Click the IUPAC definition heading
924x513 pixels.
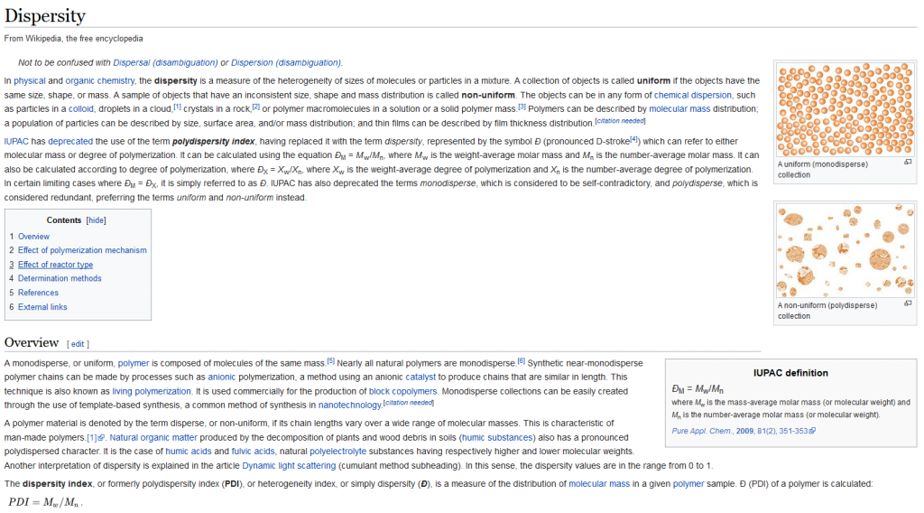click(x=790, y=373)
